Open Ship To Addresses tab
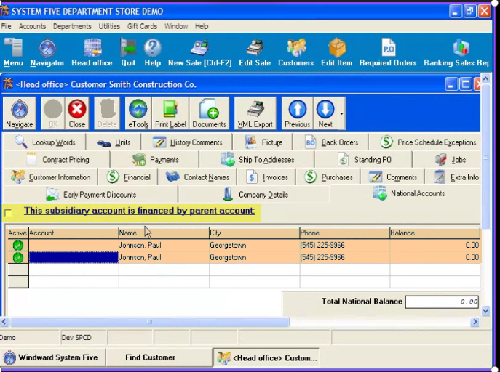The width and height of the screenshot is (500, 372). point(257,159)
